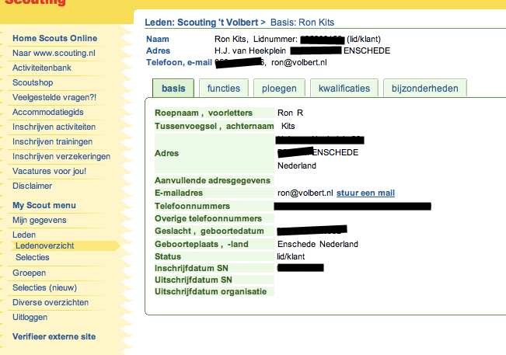Select Inschrijven trainingen
Viewport: 506px width, 355px height.
(x=52, y=142)
